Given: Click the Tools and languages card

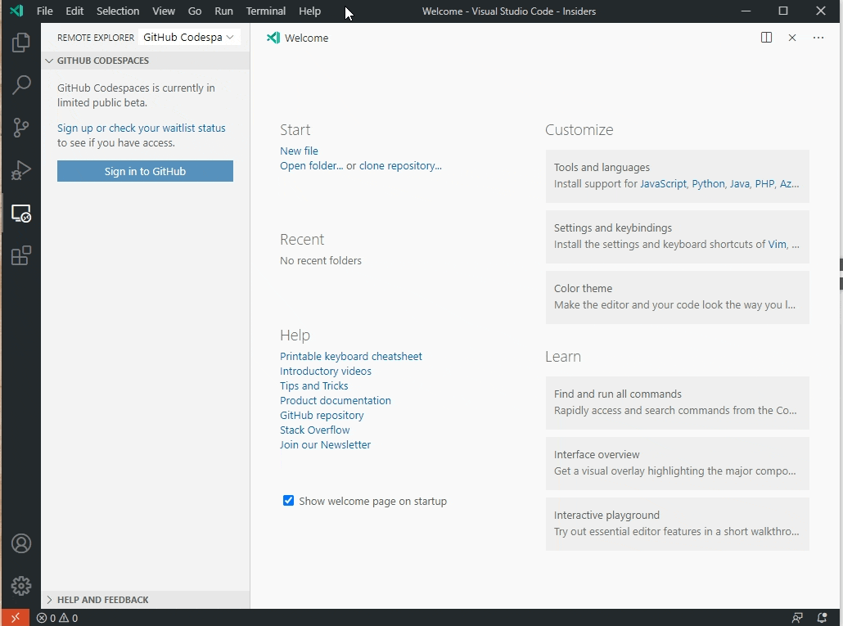Looking at the screenshot, I should click(x=678, y=176).
